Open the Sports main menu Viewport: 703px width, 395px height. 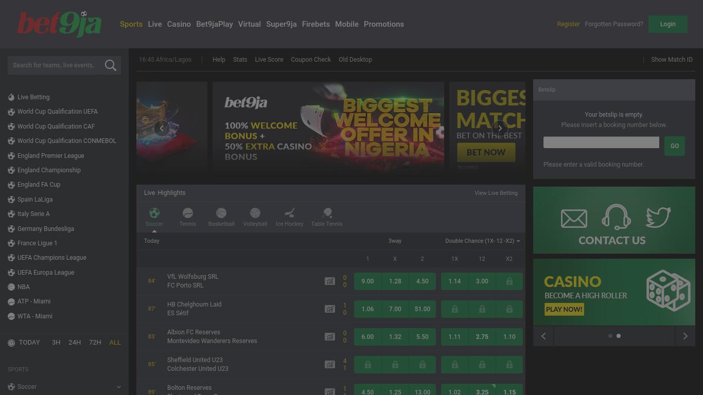click(x=131, y=24)
